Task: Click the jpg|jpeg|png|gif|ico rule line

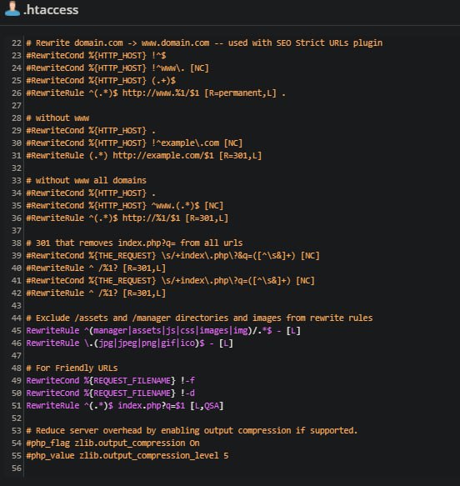Action: coord(129,343)
